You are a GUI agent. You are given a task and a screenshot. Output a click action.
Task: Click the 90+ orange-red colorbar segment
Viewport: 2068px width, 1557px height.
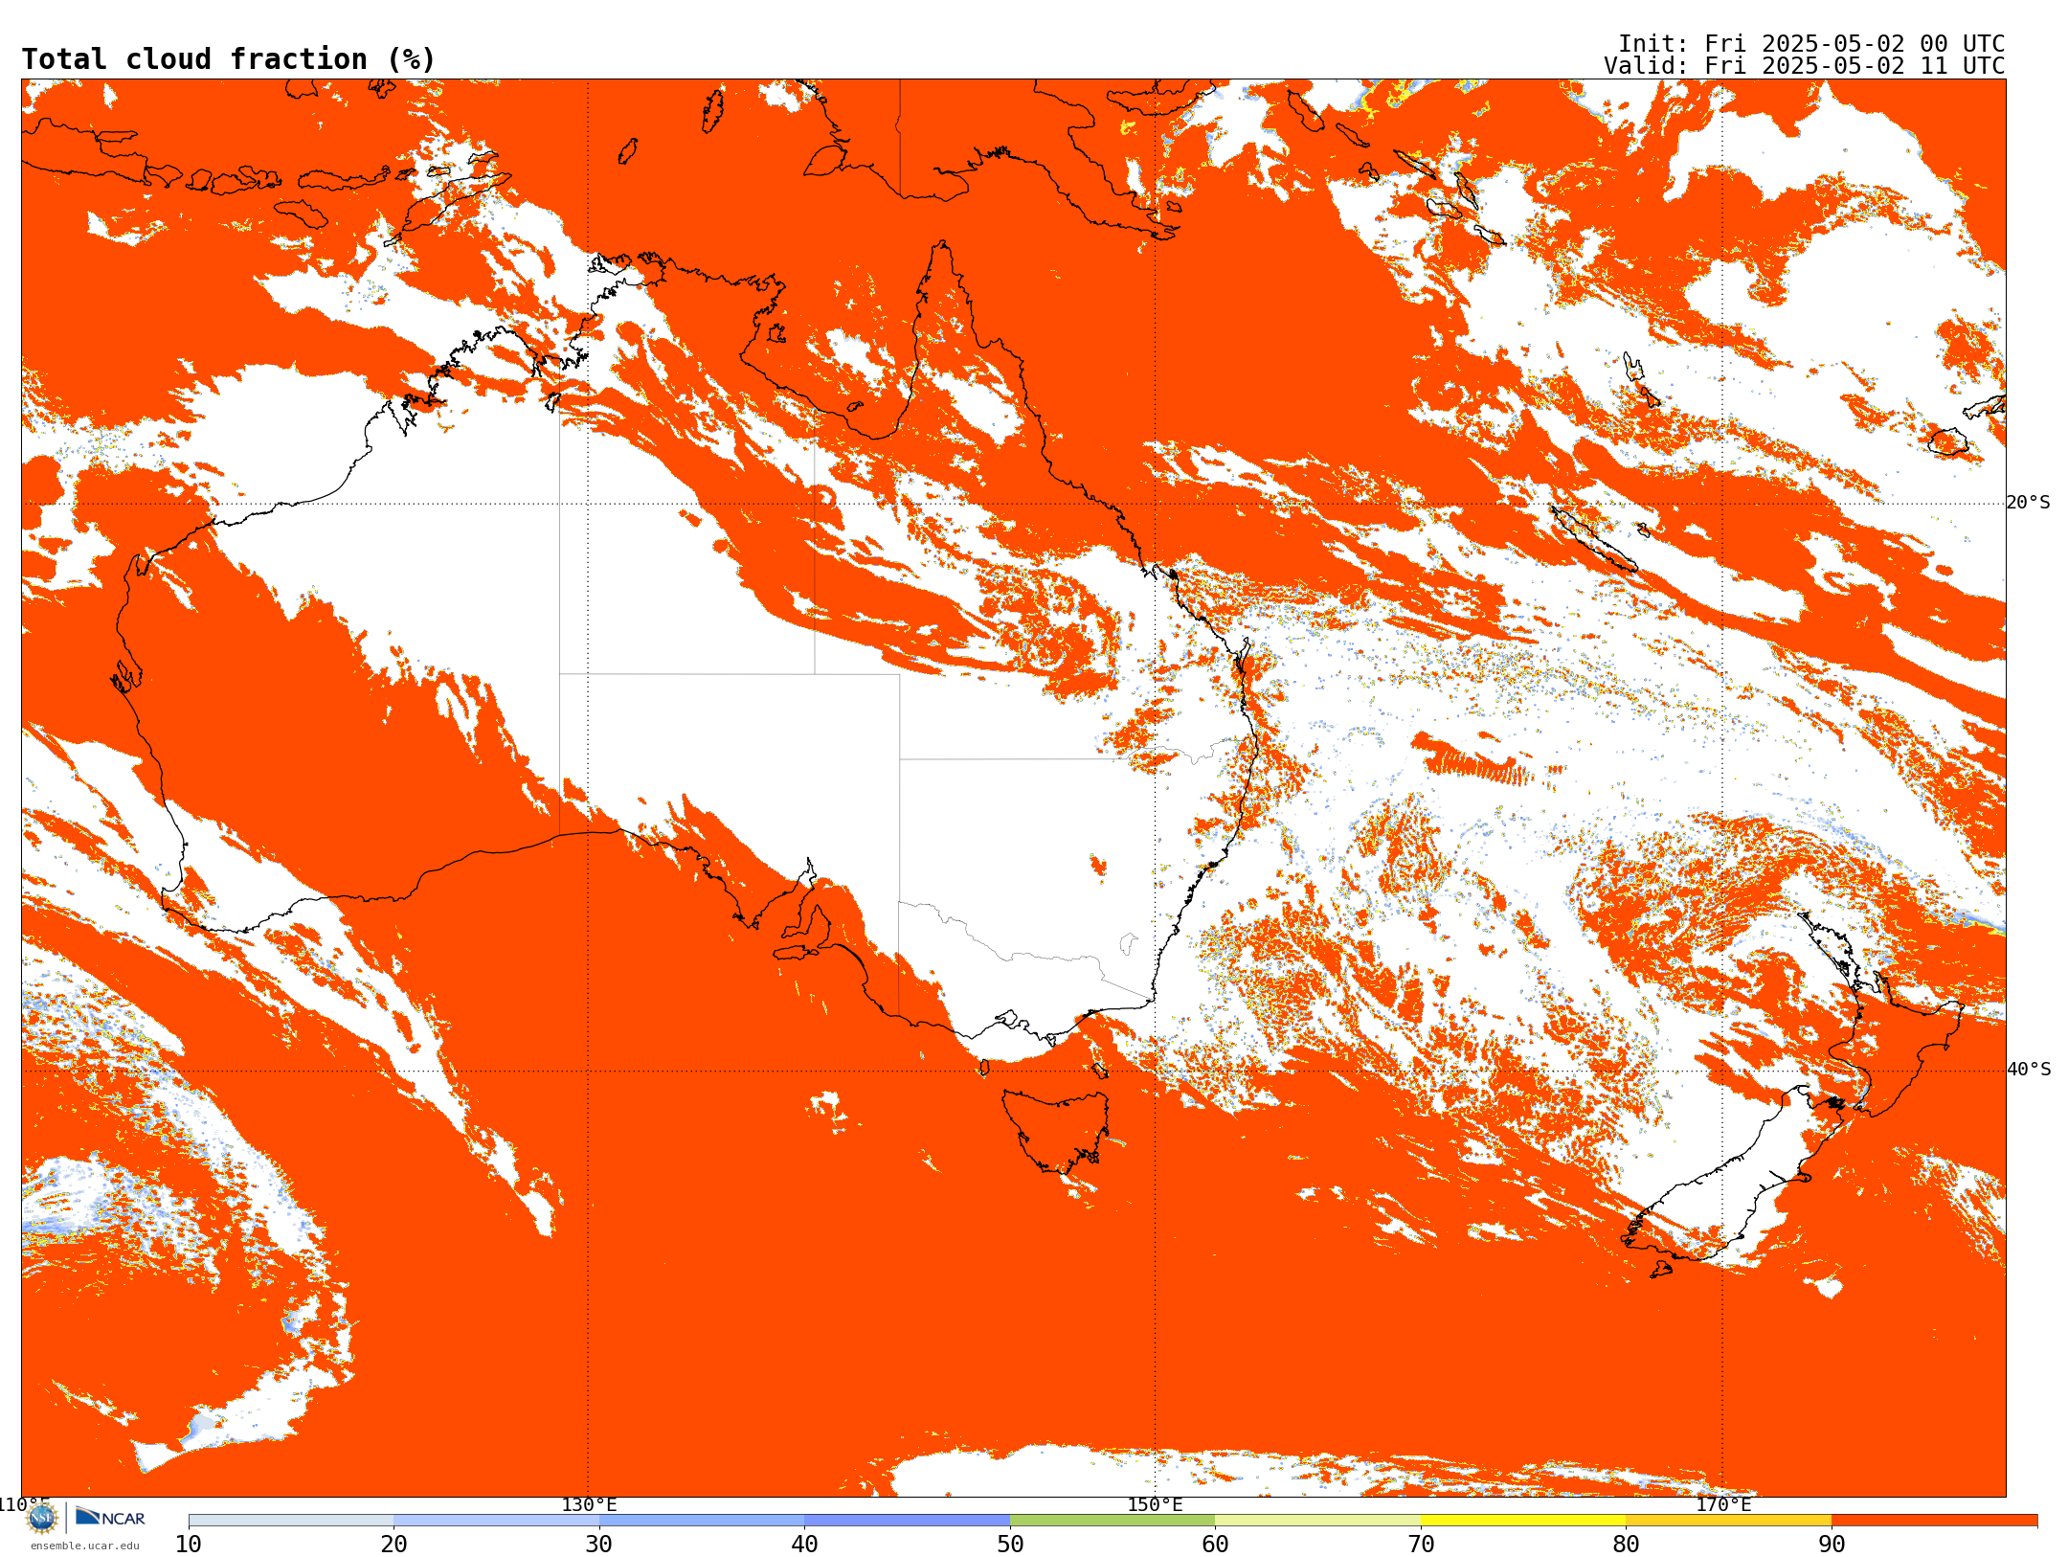pos(1934,1521)
